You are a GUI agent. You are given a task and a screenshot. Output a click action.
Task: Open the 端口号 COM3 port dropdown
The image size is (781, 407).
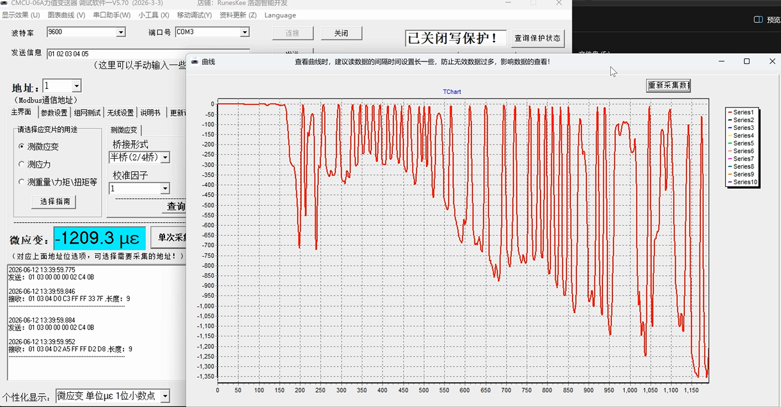coord(244,32)
